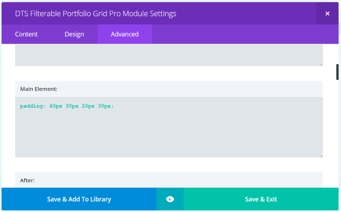Close the module settings dialog
341x212 pixels.
click(327, 14)
